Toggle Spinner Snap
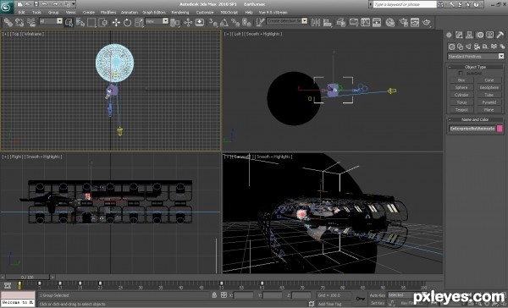 (x=246, y=22)
